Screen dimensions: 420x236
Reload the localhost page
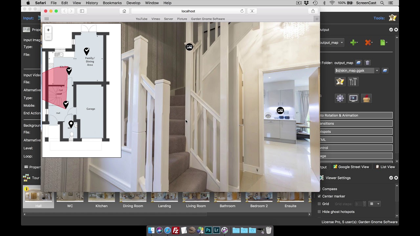click(242, 11)
